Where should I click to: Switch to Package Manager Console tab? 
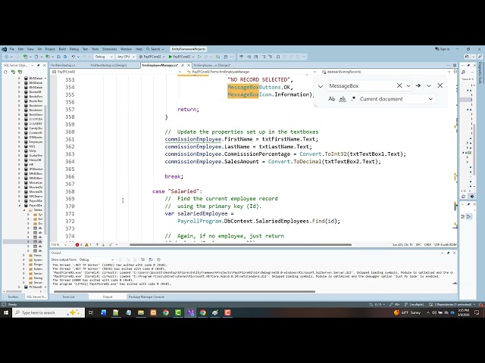pos(146,297)
